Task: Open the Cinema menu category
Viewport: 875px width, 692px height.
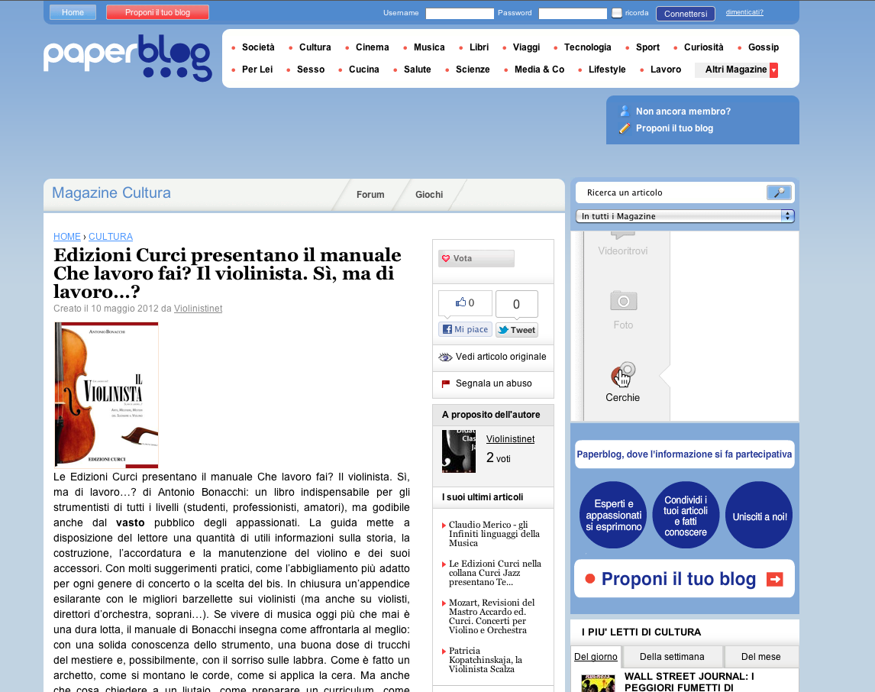Action: click(372, 47)
